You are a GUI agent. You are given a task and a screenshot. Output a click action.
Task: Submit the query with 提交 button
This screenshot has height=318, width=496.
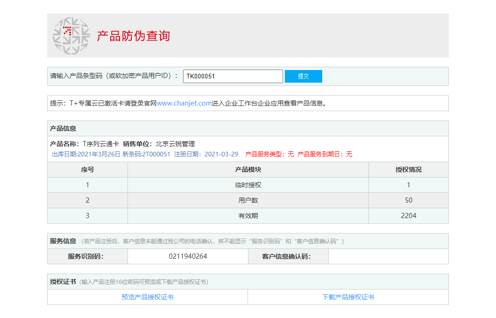tap(304, 76)
